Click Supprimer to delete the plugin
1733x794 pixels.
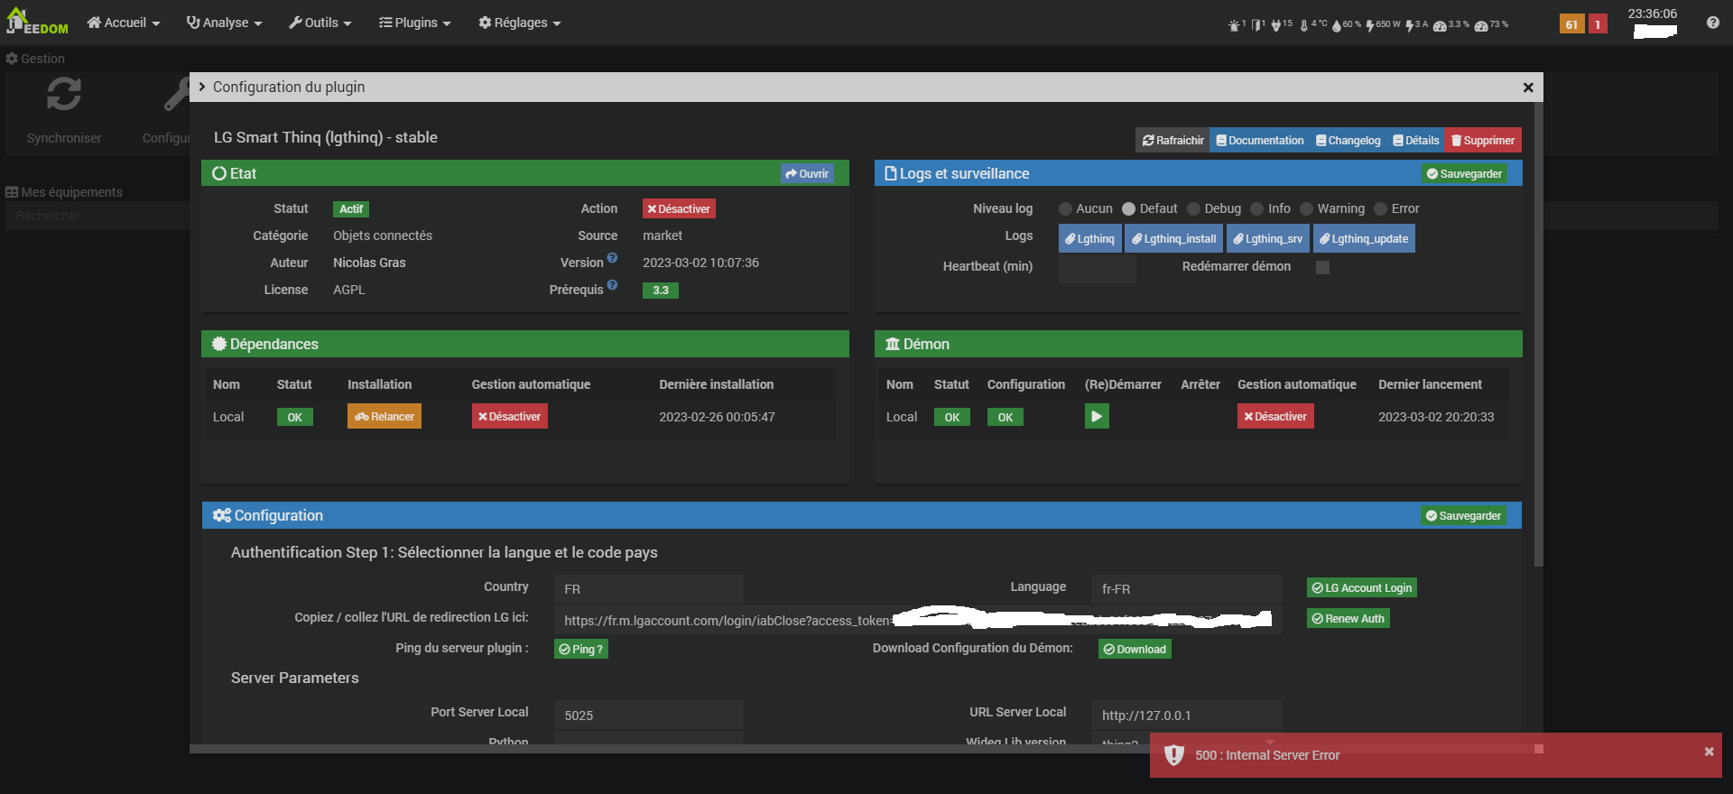tap(1483, 140)
